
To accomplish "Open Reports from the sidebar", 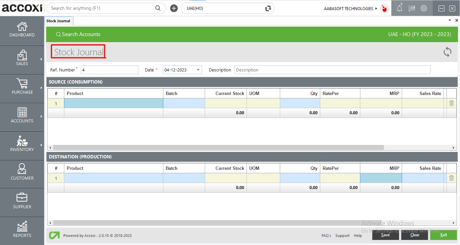I will pyautogui.click(x=22, y=231).
